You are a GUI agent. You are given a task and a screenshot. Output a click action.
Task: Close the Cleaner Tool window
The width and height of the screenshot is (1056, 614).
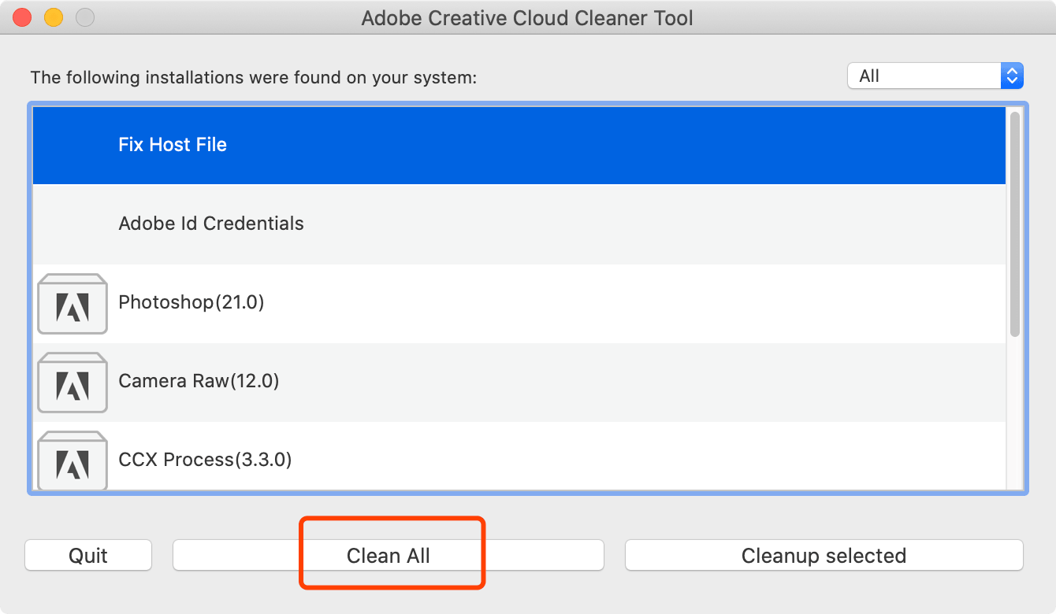click(22, 17)
